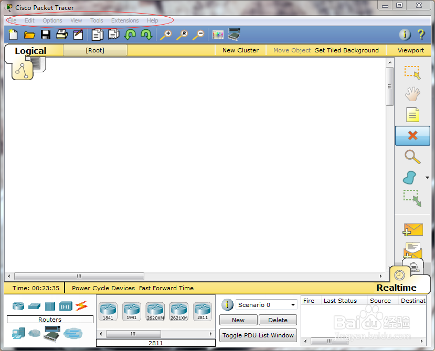Pick the 1941 router
The width and height of the screenshot is (435, 351).
(x=132, y=311)
